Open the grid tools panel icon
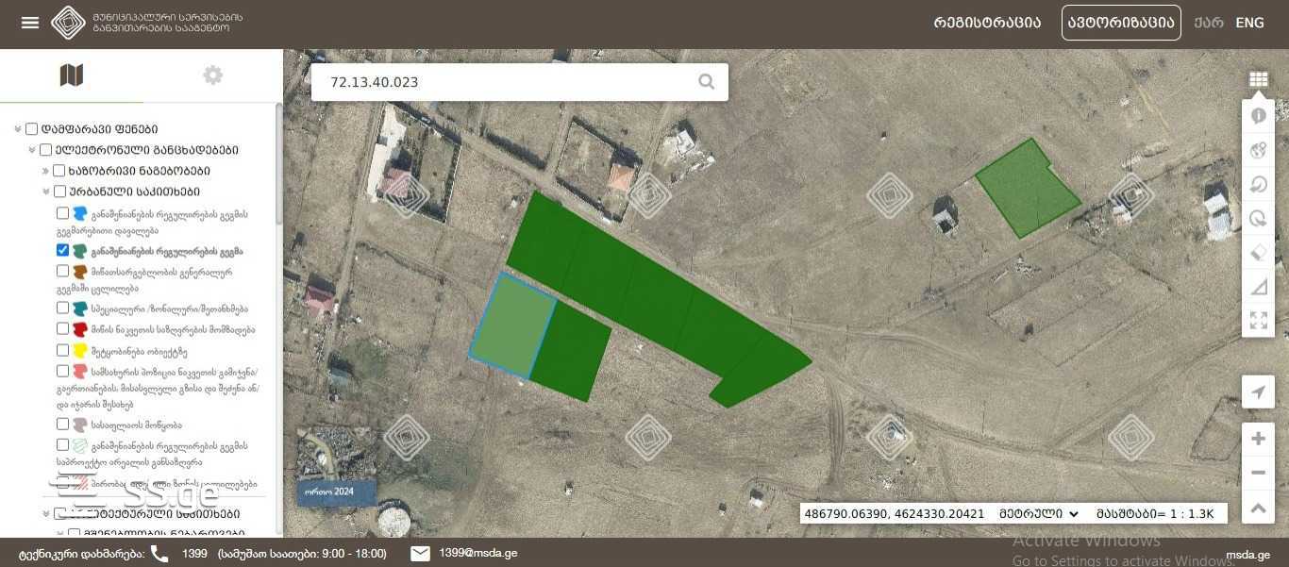 click(x=1258, y=80)
